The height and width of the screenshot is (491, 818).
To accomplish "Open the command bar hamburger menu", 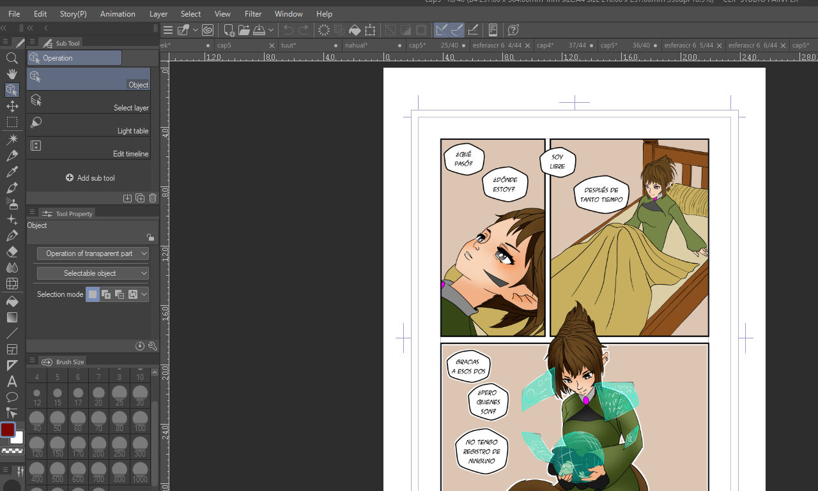I will pos(168,30).
